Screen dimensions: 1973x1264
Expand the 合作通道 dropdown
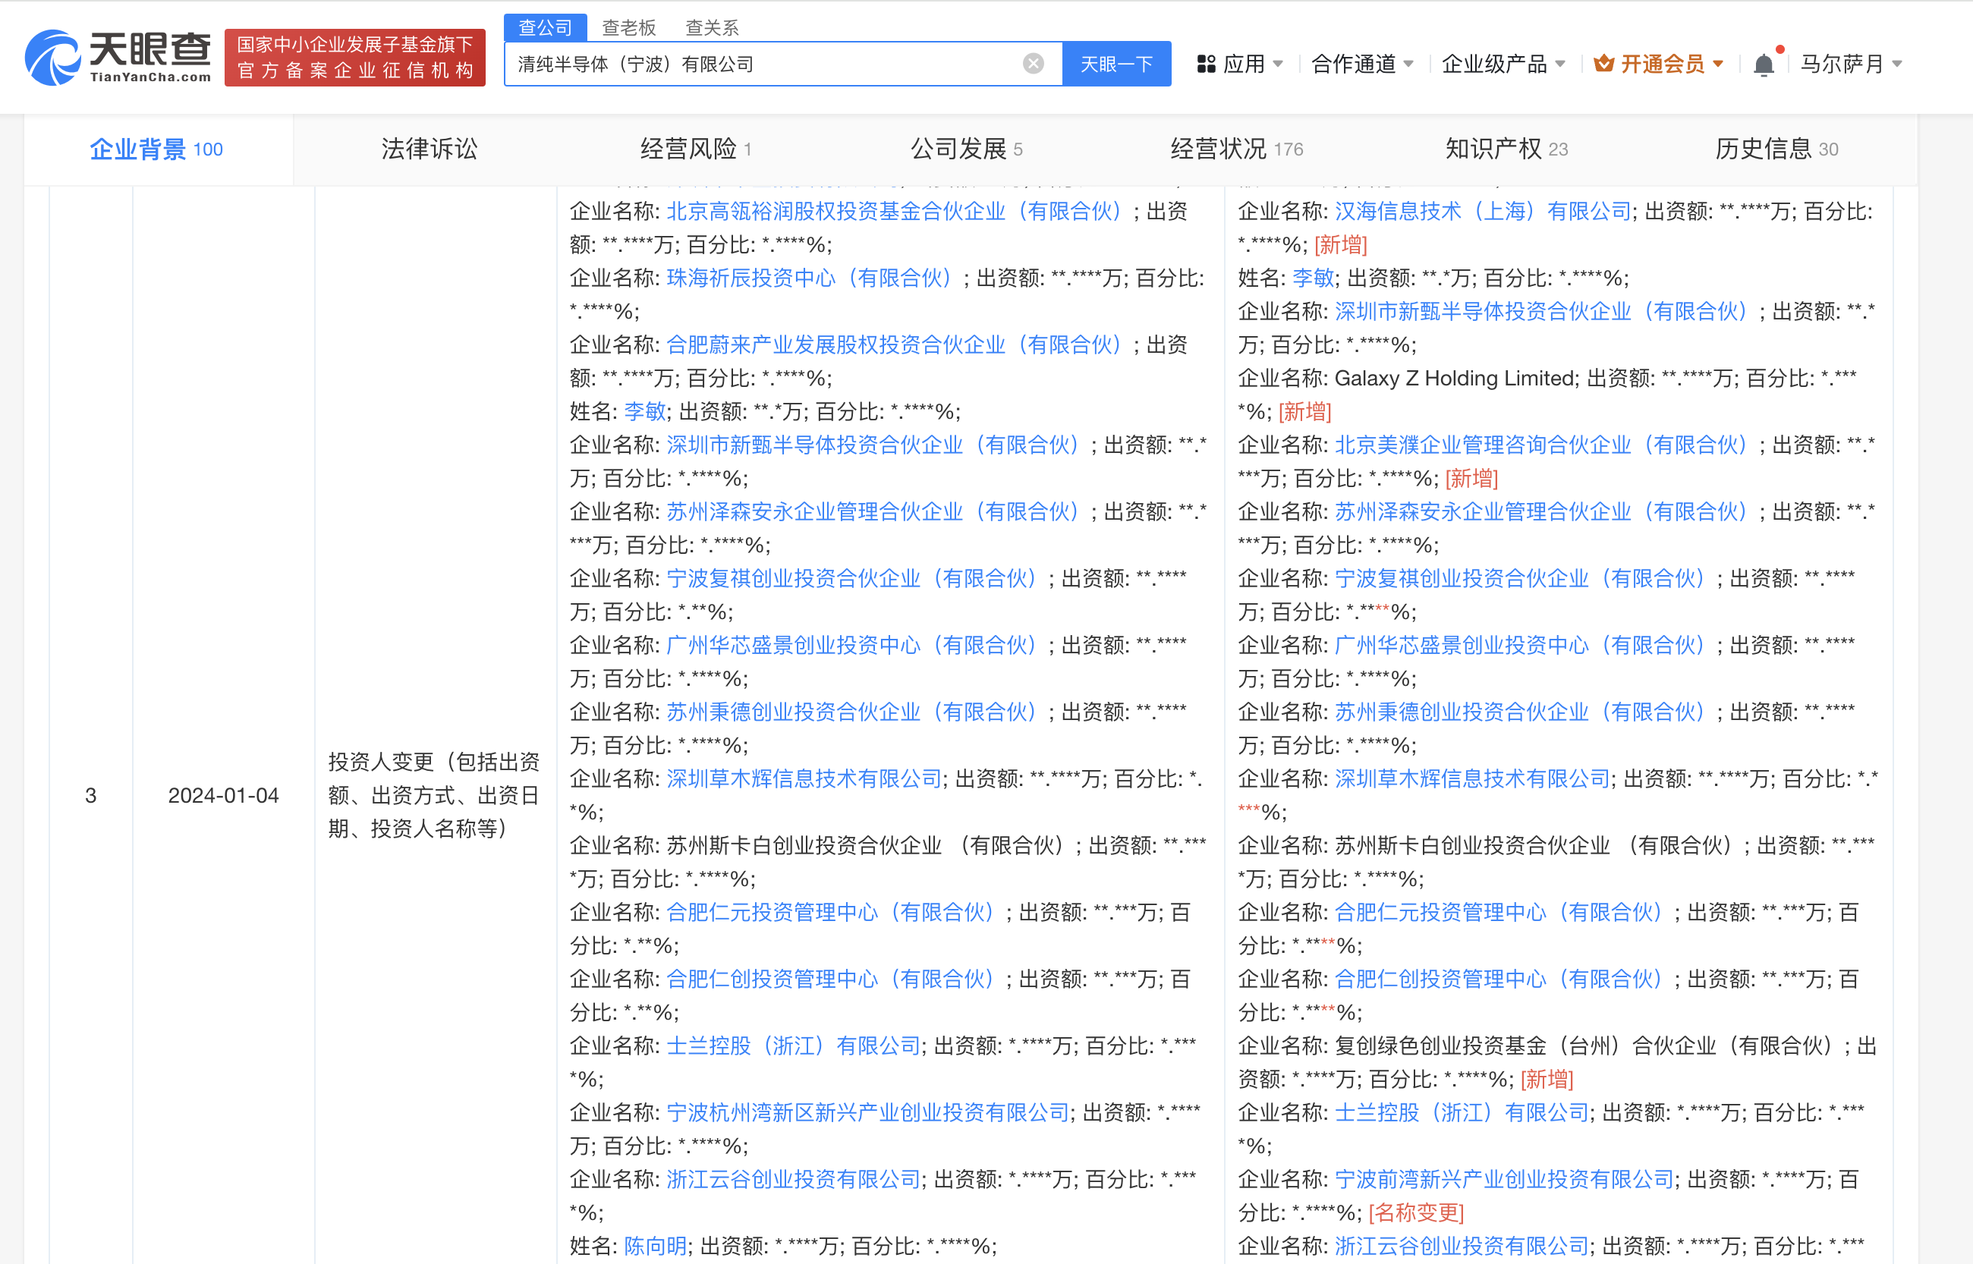pos(1361,64)
